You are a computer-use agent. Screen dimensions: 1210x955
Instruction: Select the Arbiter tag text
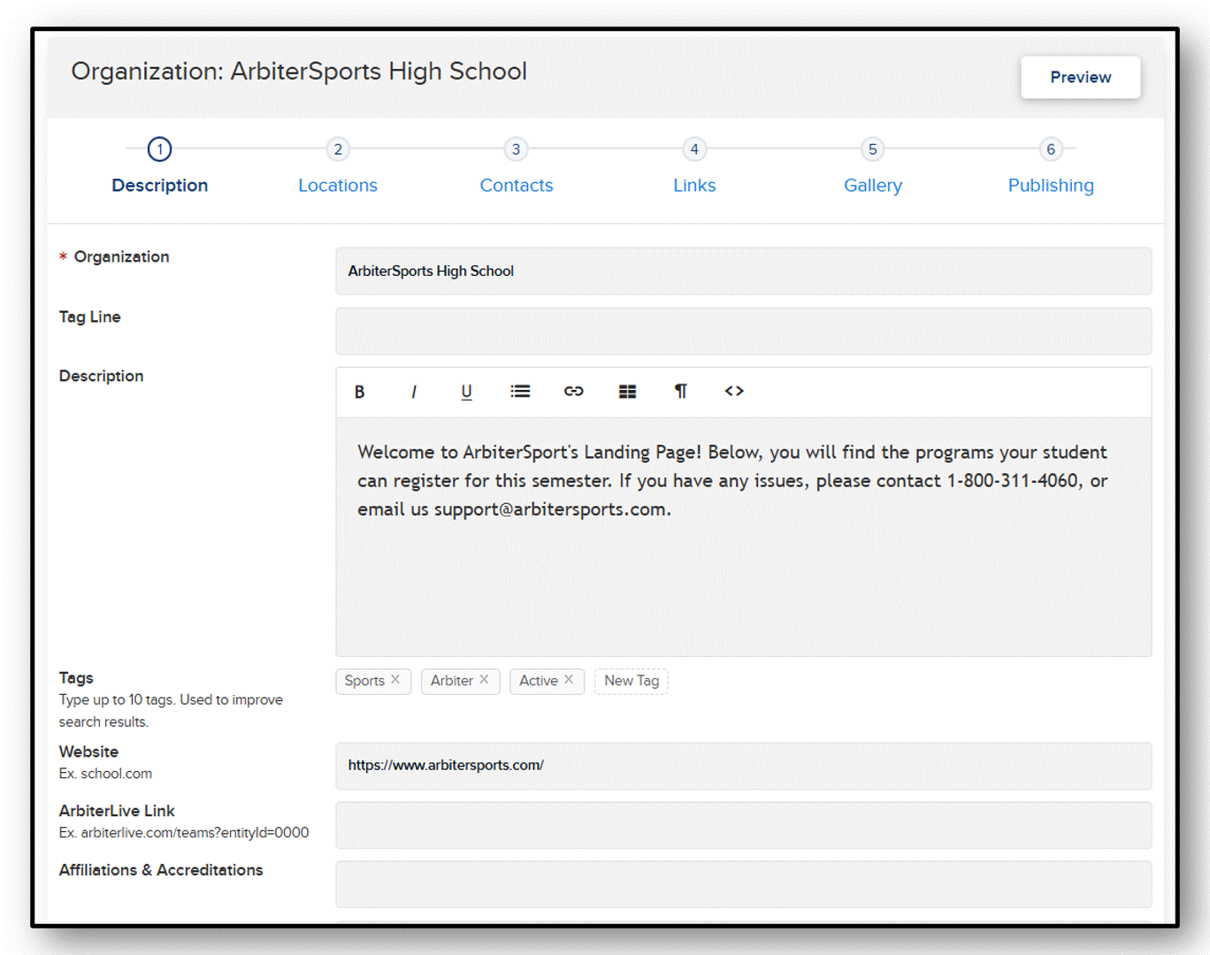[452, 681]
